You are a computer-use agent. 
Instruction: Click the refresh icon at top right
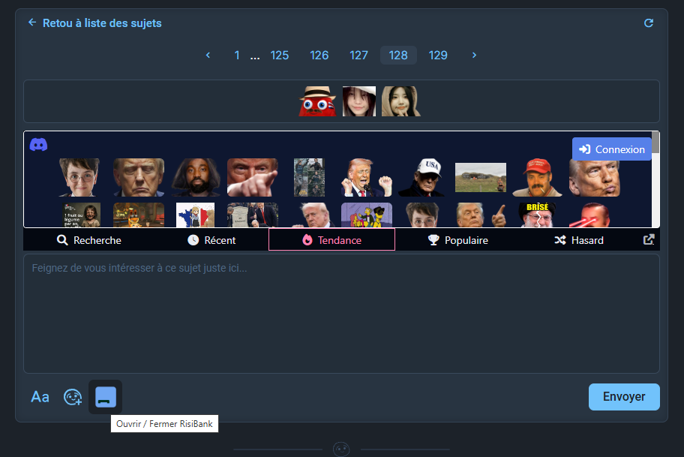coord(649,23)
